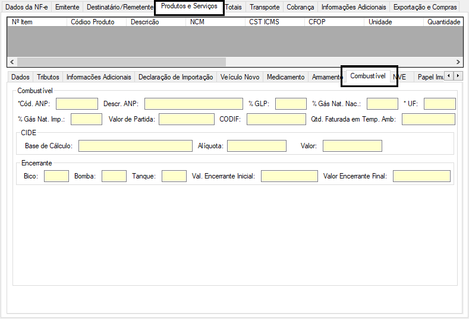Viewport: 469px width, 319px height.
Task: Sort by Nº Item column header
Action: 37,22
